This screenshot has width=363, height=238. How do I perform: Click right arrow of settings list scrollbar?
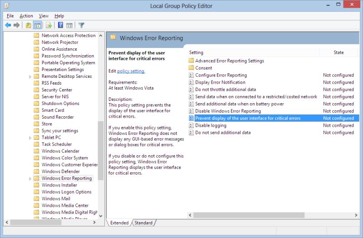point(356,215)
